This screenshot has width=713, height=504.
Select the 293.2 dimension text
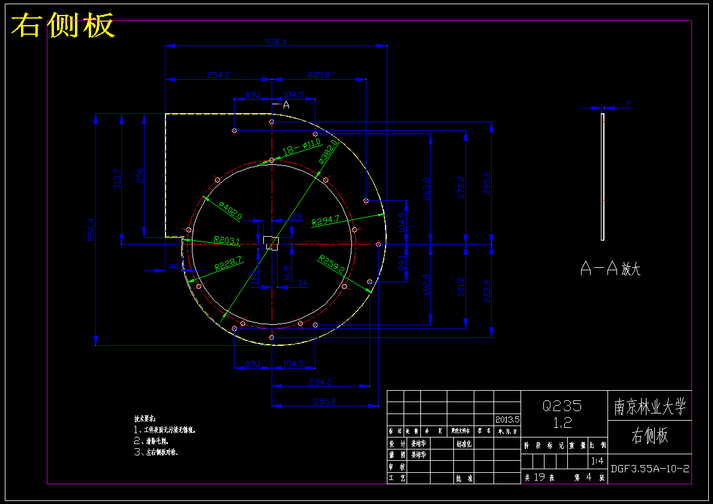(x=488, y=183)
